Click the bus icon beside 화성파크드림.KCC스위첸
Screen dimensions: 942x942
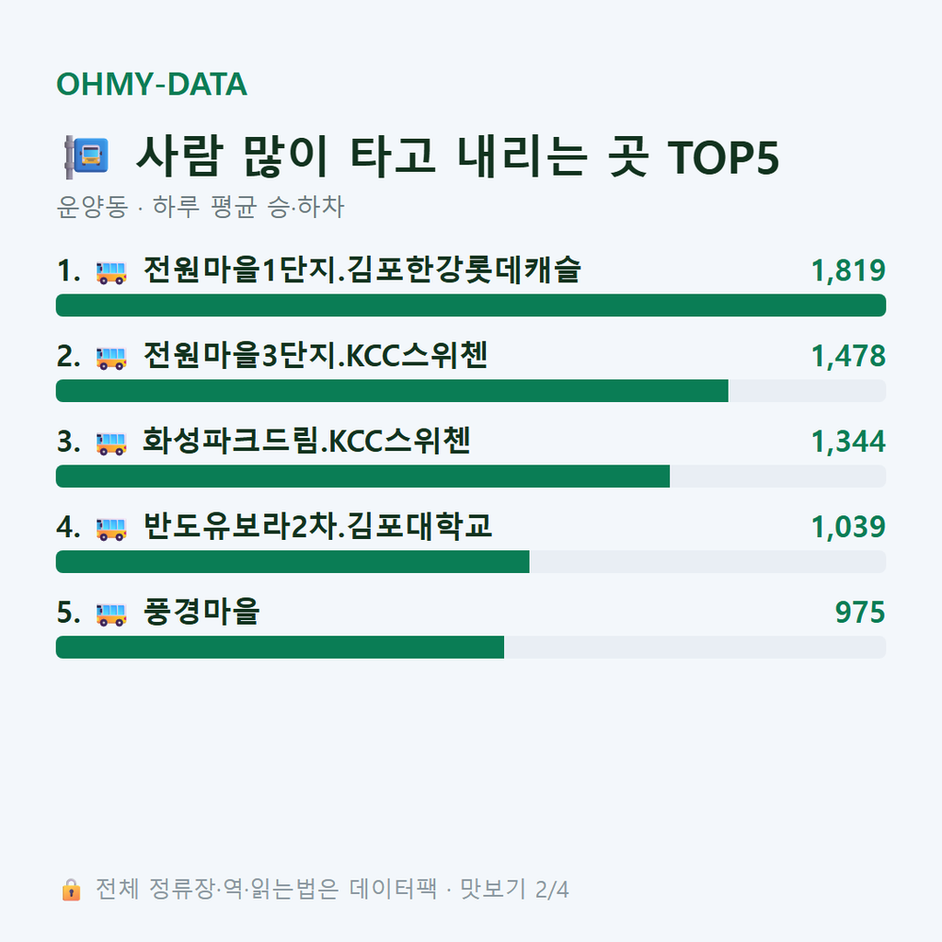[111, 442]
